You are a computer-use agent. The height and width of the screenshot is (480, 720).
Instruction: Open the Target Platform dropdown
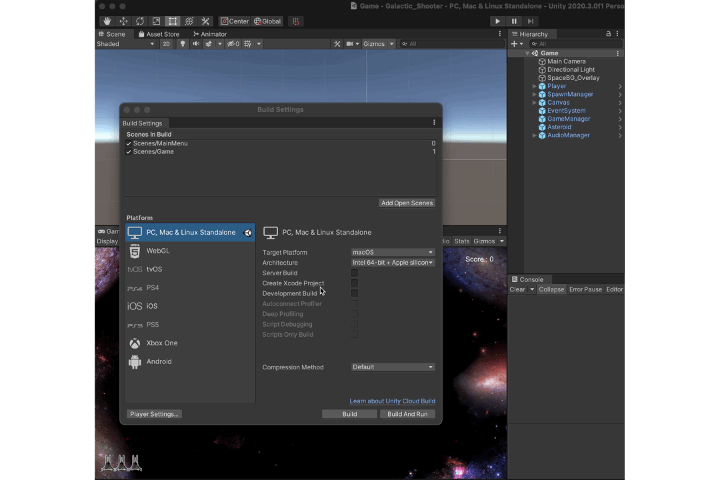tap(393, 252)
